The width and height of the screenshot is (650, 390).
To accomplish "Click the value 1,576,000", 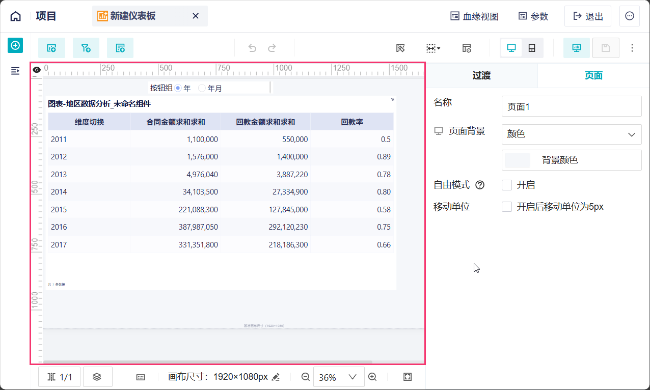I will [x=202, y=157].
